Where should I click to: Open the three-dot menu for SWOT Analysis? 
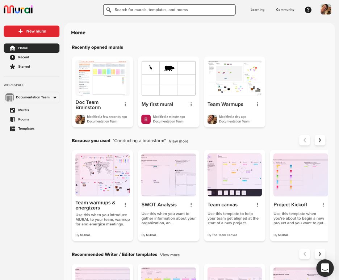191,205
